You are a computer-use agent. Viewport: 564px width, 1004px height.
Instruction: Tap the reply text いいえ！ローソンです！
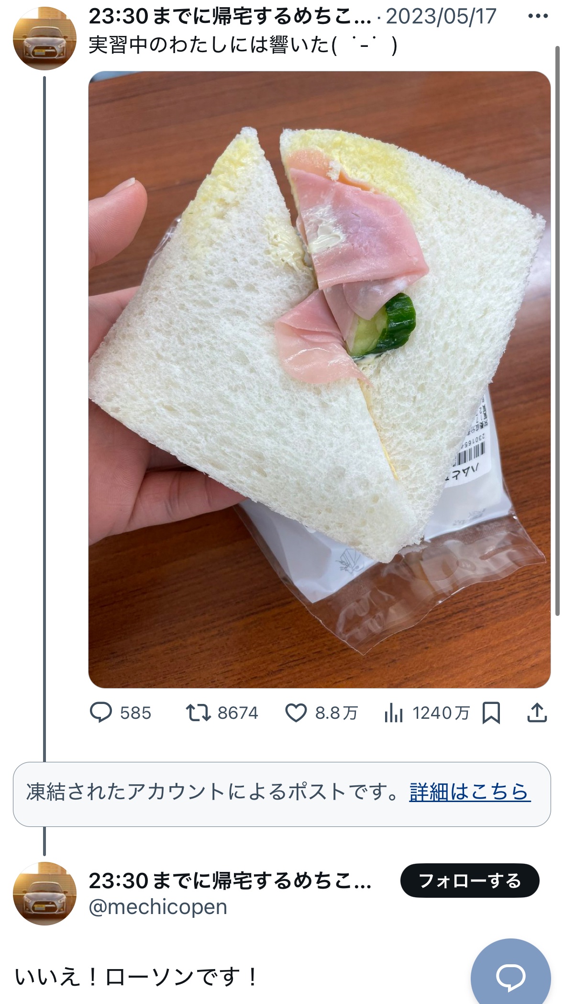tap(137, 977)
